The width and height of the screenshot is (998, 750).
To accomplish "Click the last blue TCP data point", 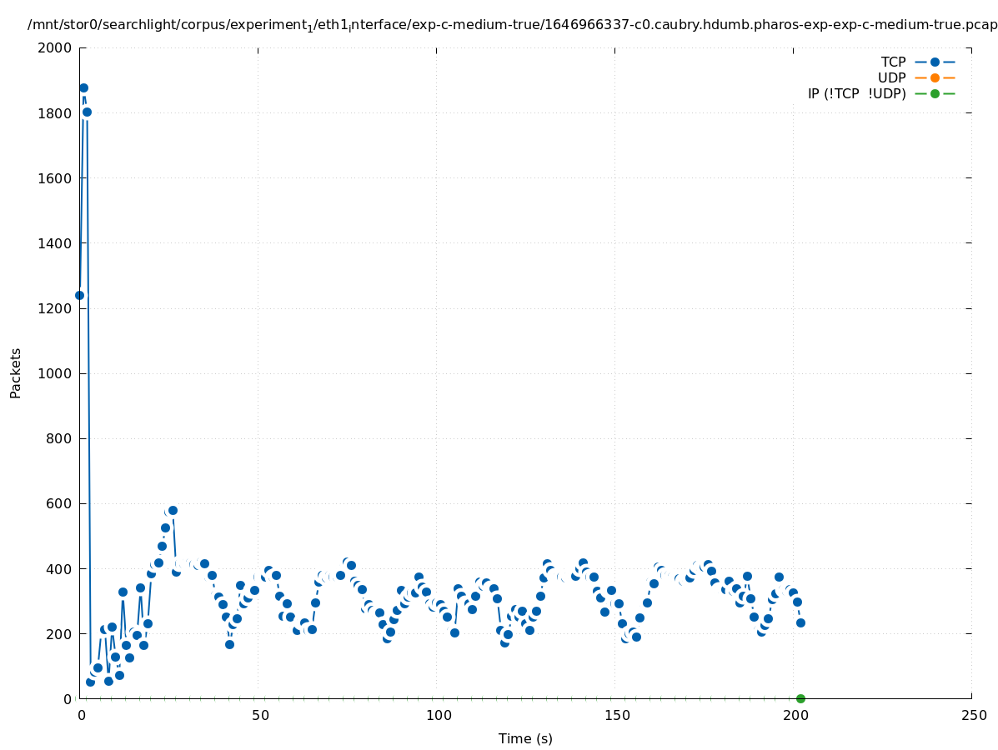I will 800,622.
